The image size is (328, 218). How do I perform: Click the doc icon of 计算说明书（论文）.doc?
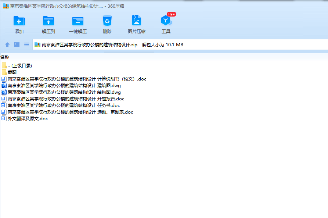click(x=4, y=79)
